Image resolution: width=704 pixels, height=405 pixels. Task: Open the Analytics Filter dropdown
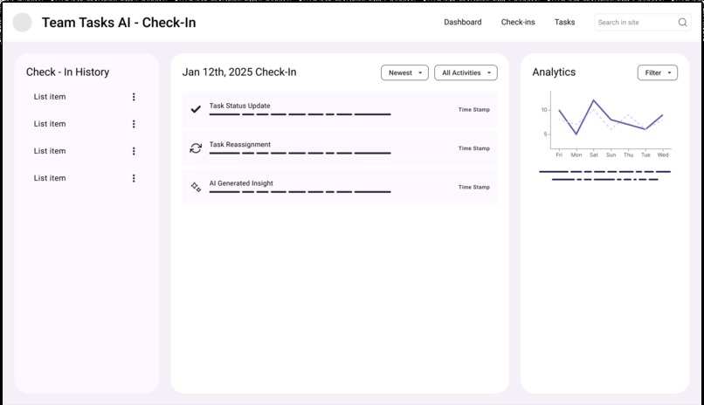pos(658,72)
